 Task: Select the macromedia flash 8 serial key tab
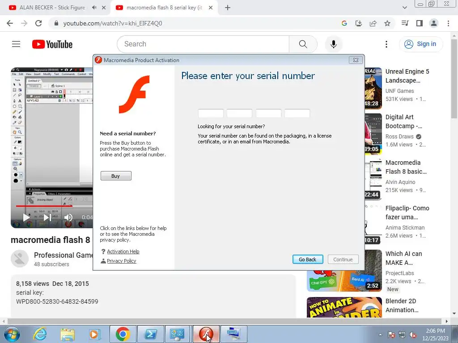164,8
